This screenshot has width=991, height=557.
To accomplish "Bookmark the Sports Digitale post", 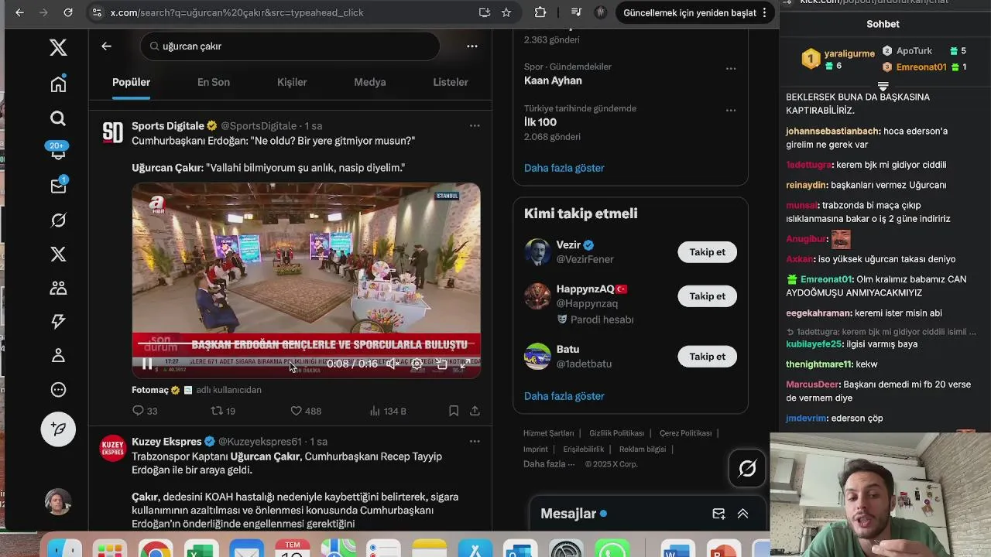I will coord(454,411).
